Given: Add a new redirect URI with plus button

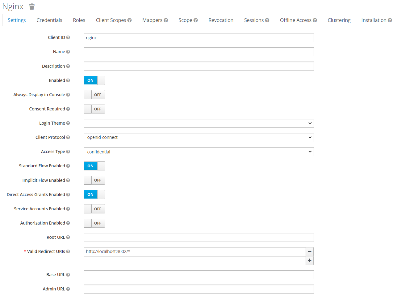Looking at the screenshot, I should 310,260.
